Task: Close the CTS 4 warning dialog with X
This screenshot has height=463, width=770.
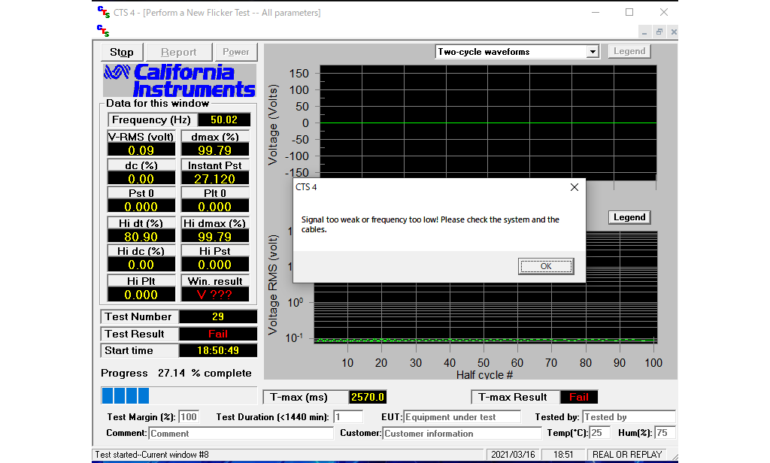Action: [574, 187]
